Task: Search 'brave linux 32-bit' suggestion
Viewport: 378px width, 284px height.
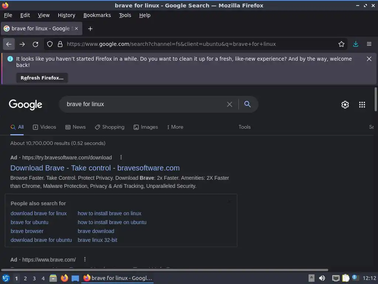Action: (x=97, y=240)
